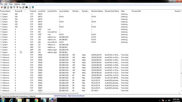The height and width of the screenshot is (102, 182).
Task: Open Find with the binoculars icon
Action: 26,7
